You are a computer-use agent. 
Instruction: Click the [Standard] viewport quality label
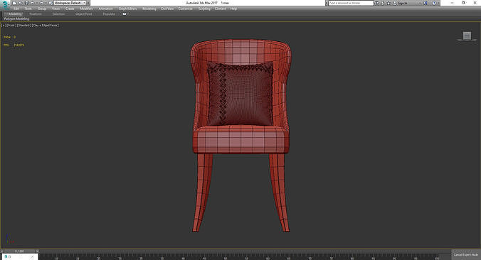click(24, 26)
